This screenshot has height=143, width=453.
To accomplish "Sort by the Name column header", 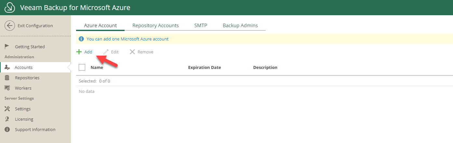I will coord(97,67).
